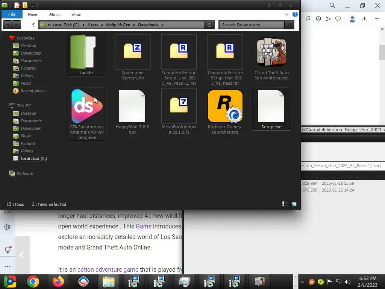Open Network in navigation pane
The image size is (385, 289).
click(x=24, y=173)
